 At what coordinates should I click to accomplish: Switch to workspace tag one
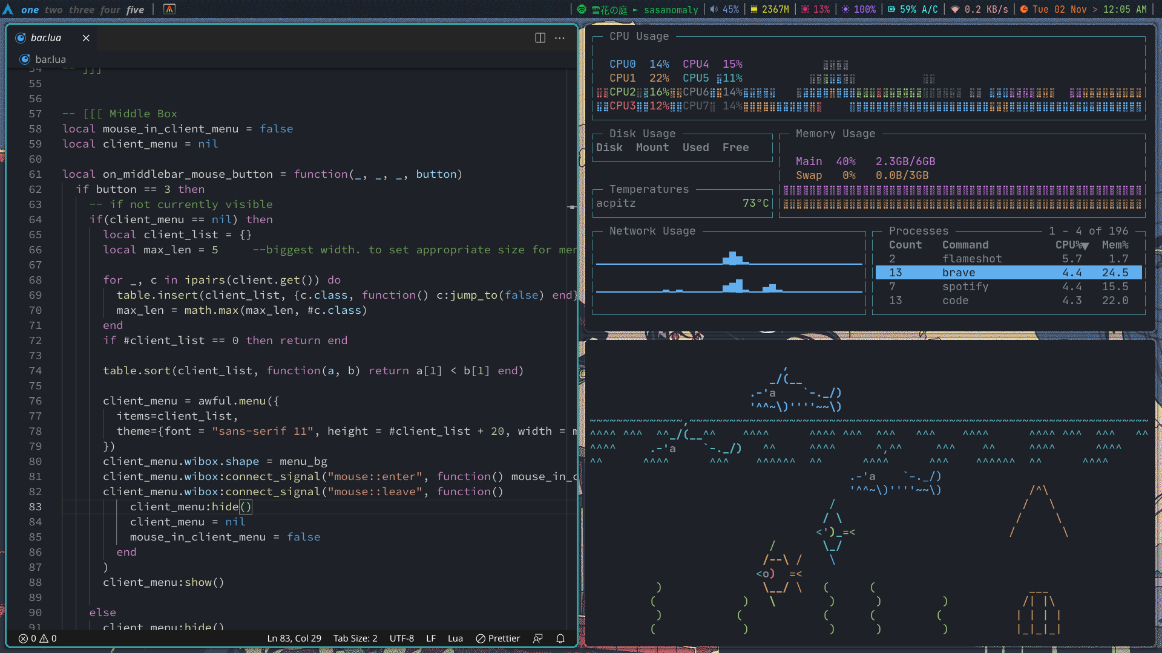30,10
